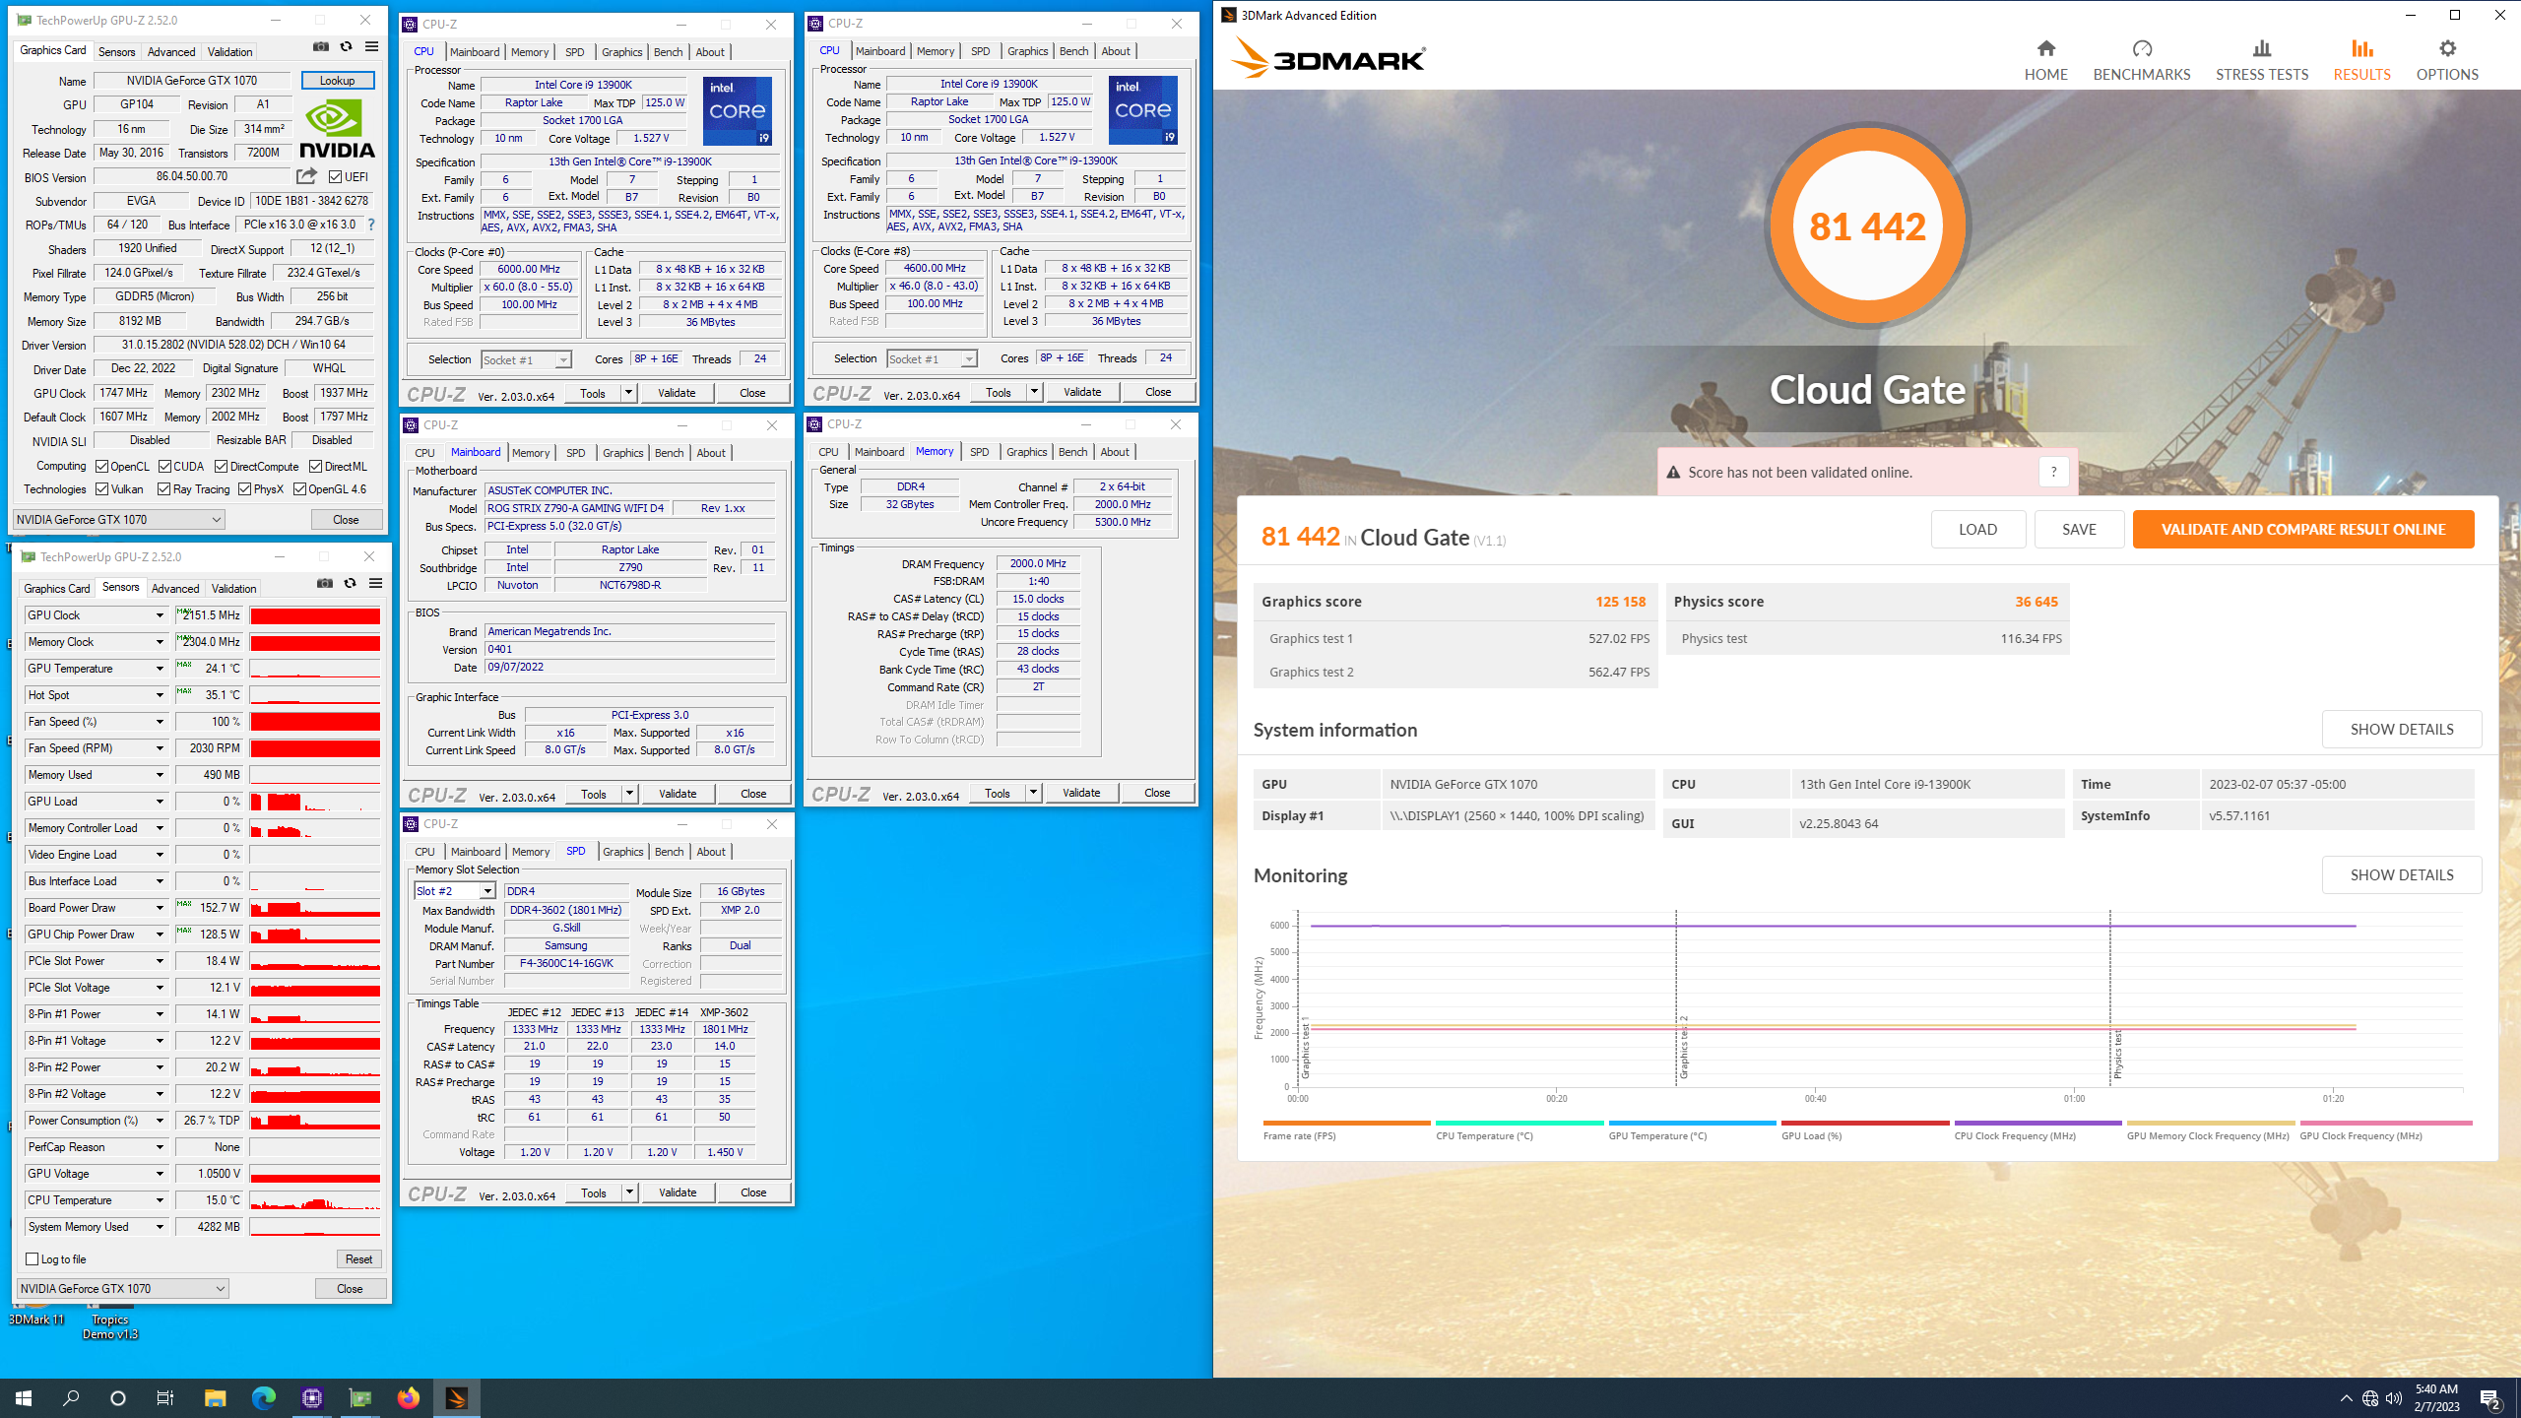The width and height of the screenshot is (2521, 1418).
Task: Open 3DMark Home page
Action: (x=2045, y=60)
